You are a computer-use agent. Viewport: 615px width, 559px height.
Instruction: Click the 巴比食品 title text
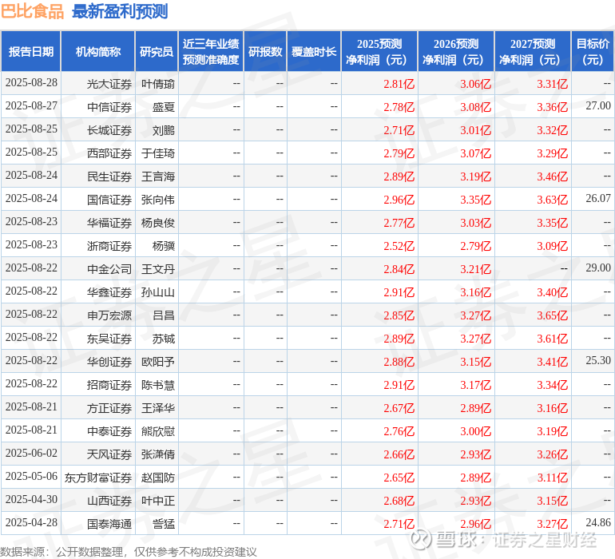coord(32,11)
